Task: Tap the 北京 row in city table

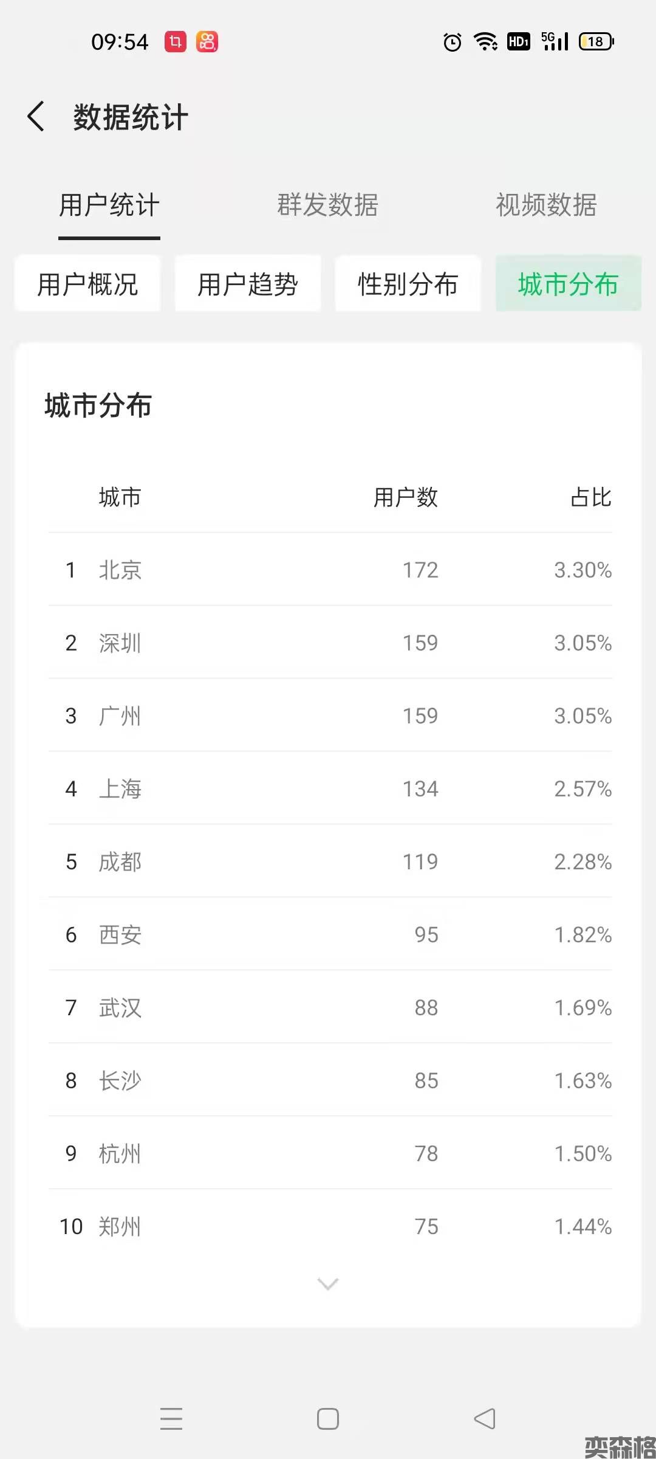Action: (x=330, y=570)
